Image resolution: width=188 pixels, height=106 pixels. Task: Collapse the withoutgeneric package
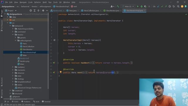coord(15,41)
